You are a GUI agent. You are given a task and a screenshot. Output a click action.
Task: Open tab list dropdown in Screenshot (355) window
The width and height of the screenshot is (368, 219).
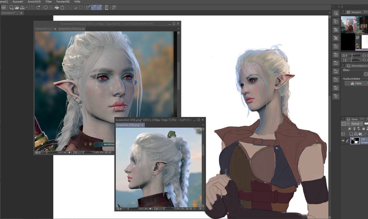[178, 29]
